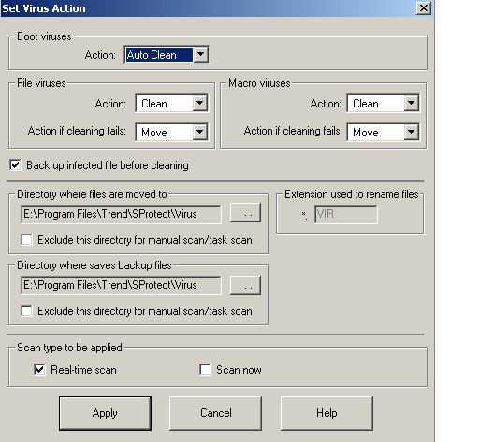Click the backup directory path field
479x442 pixels.
(x=121, y=285)
